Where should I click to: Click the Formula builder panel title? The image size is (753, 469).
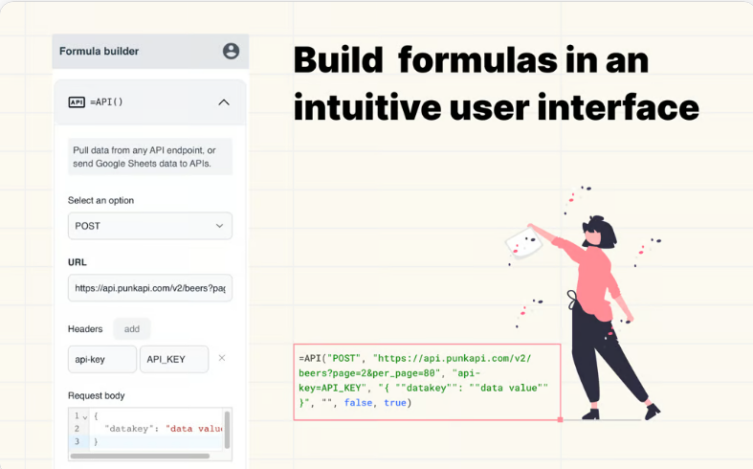tap(100, 52)
